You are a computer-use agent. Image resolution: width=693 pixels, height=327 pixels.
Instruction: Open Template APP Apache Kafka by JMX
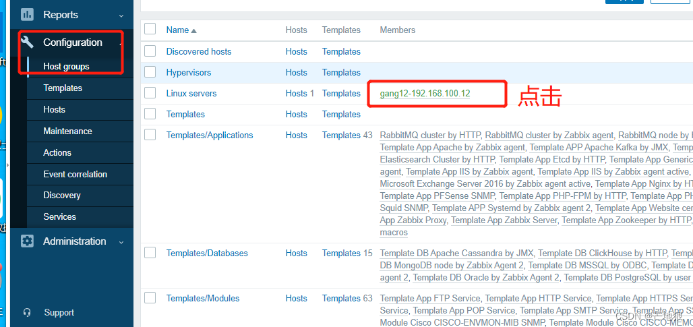pos(599,147)
